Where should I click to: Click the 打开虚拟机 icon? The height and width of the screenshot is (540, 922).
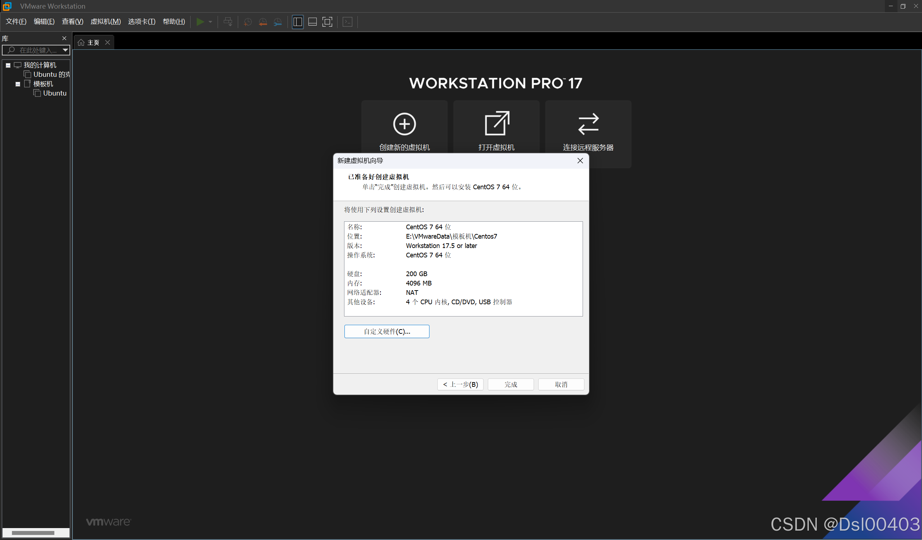(x=496, y=123)
